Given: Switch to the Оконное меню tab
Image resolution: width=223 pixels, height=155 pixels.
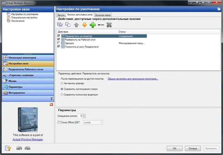Looking at the screenshot, I should [x=103, y=15].
